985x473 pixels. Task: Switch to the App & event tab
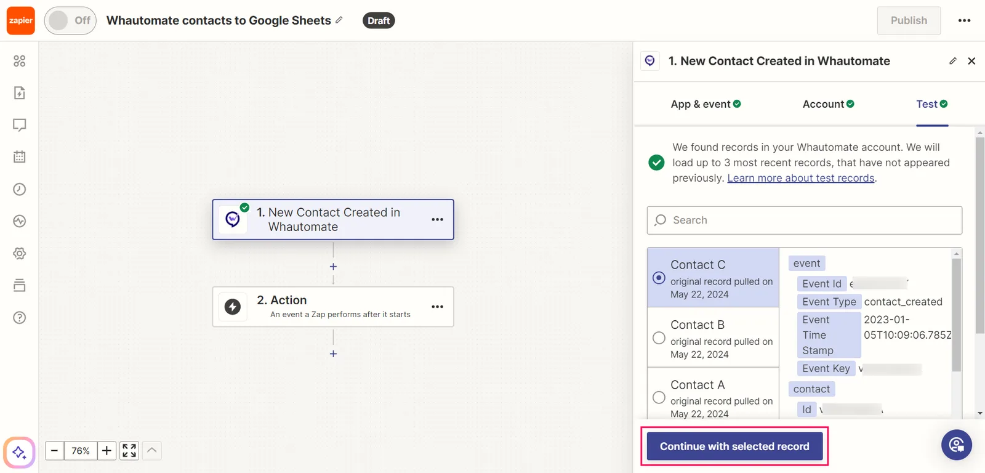point(706,104)
